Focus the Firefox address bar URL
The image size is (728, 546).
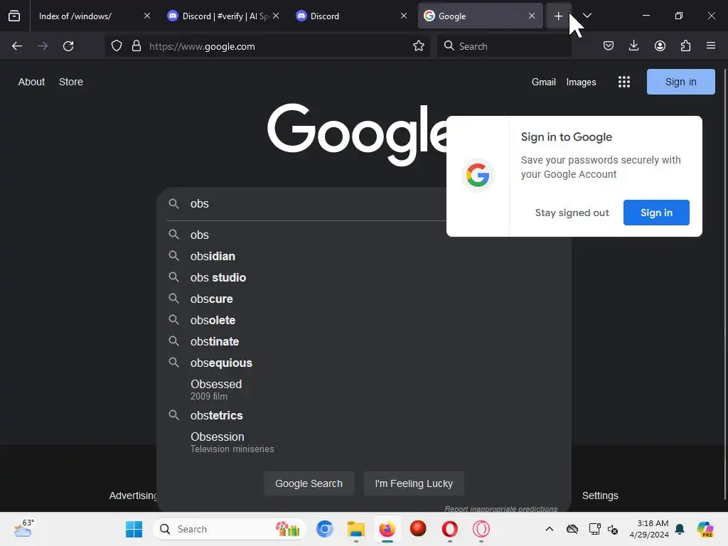click(267, 46)
